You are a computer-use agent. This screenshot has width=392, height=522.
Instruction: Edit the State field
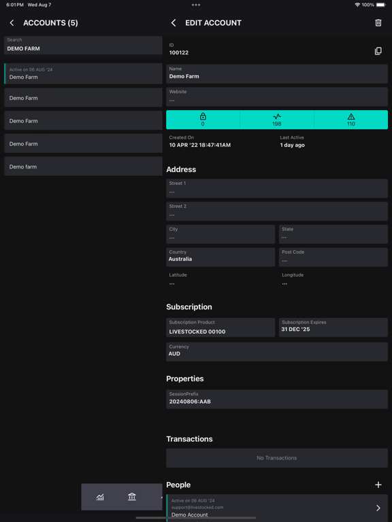pyautogui.click(x=333, y=234)
